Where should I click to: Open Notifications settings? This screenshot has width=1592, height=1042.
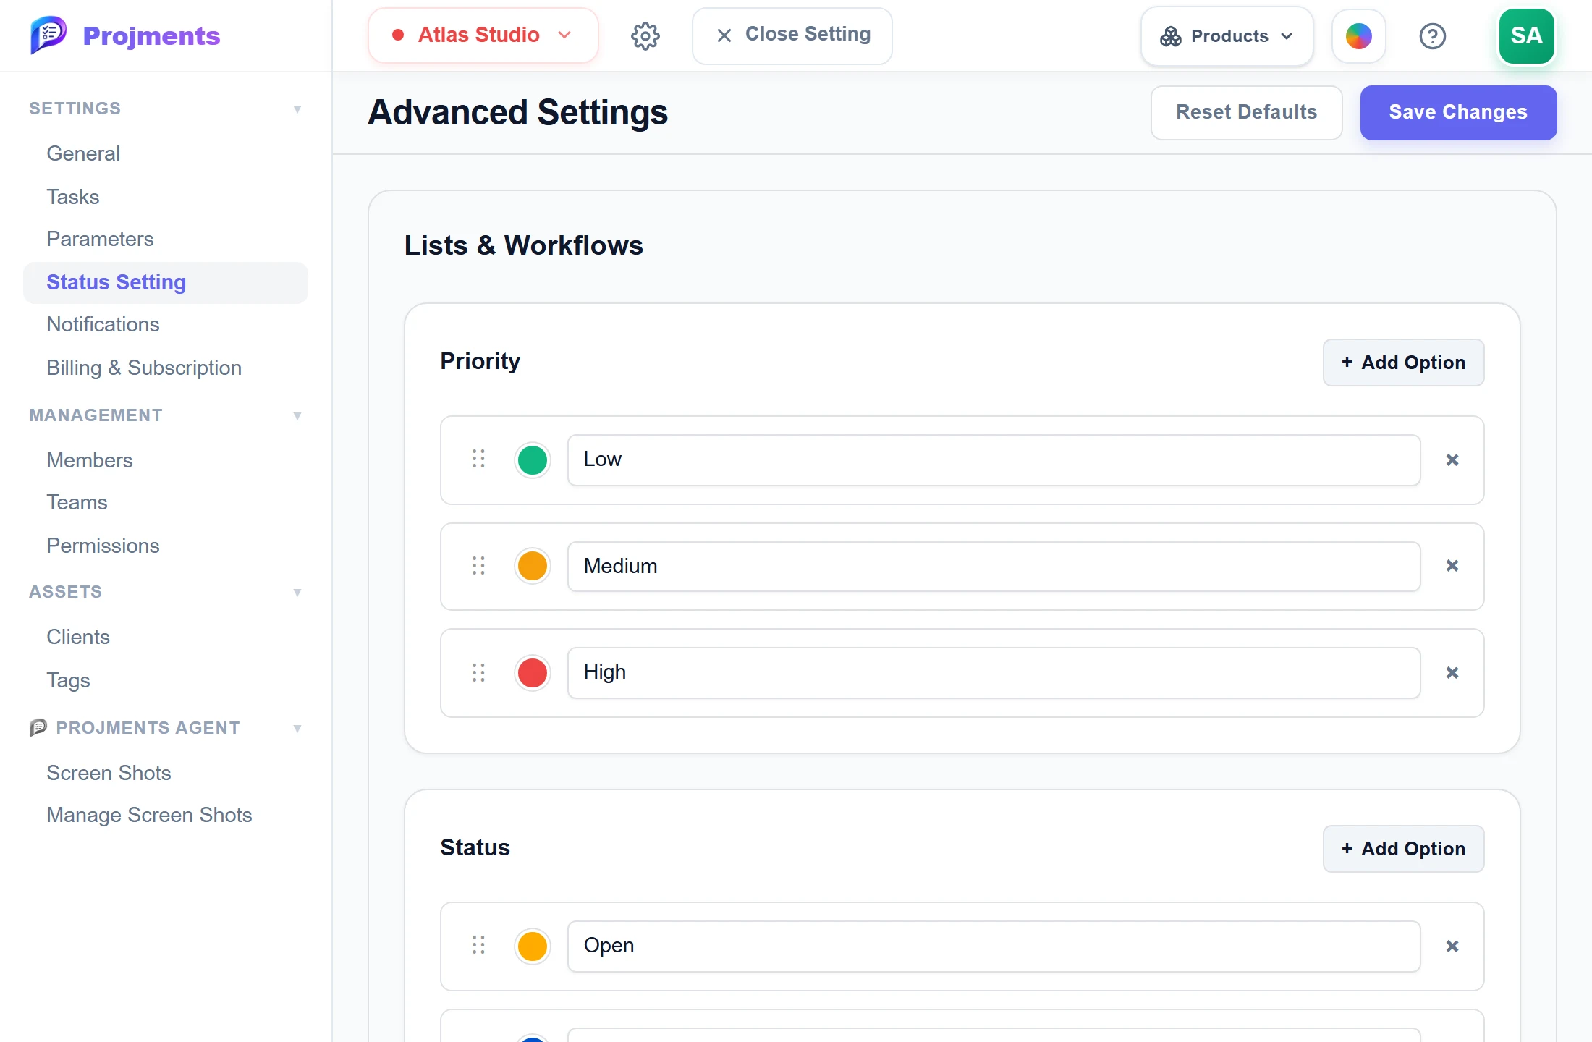(x=166, y=324)
